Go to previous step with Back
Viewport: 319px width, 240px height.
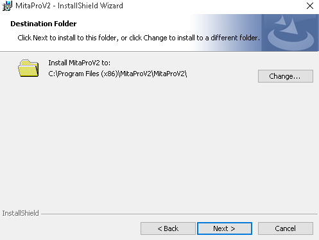click(x=168, y=228)
